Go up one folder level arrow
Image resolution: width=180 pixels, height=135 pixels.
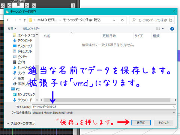tap(25, 20)
